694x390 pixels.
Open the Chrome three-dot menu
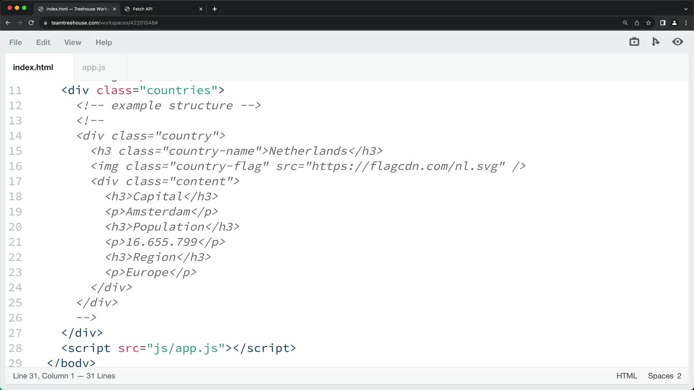click(x=686, y=22)
